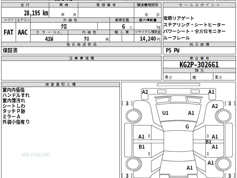
Task: Click the G mark on the windshield
Action: pos(187,127)
